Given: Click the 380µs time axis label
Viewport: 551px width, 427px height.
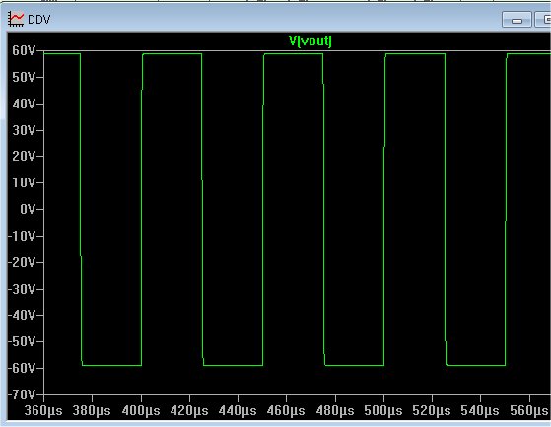Looking at the screenshot, I should click(x=92, y=411).
